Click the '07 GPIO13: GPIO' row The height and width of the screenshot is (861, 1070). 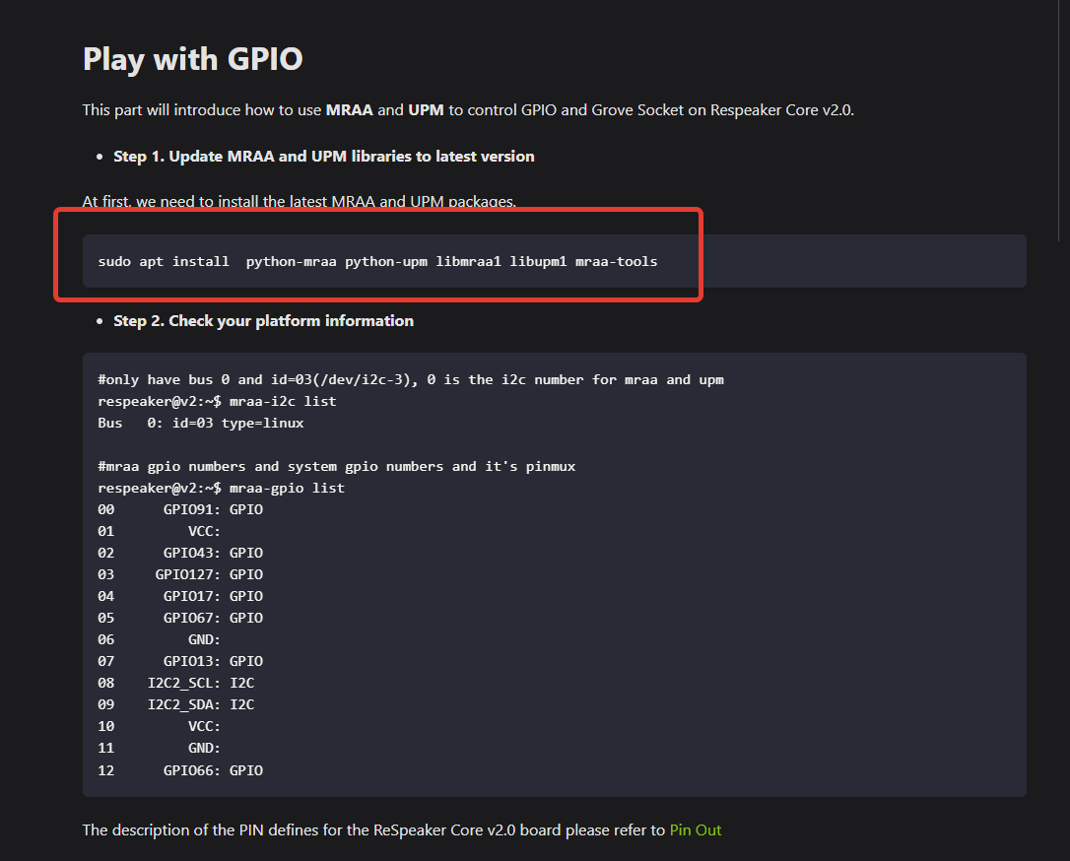(x=180, y=661)
